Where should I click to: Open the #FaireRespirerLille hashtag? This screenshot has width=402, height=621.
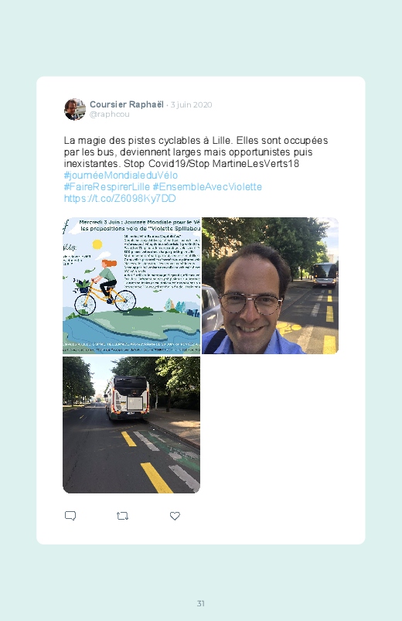[x=107, y=186]
